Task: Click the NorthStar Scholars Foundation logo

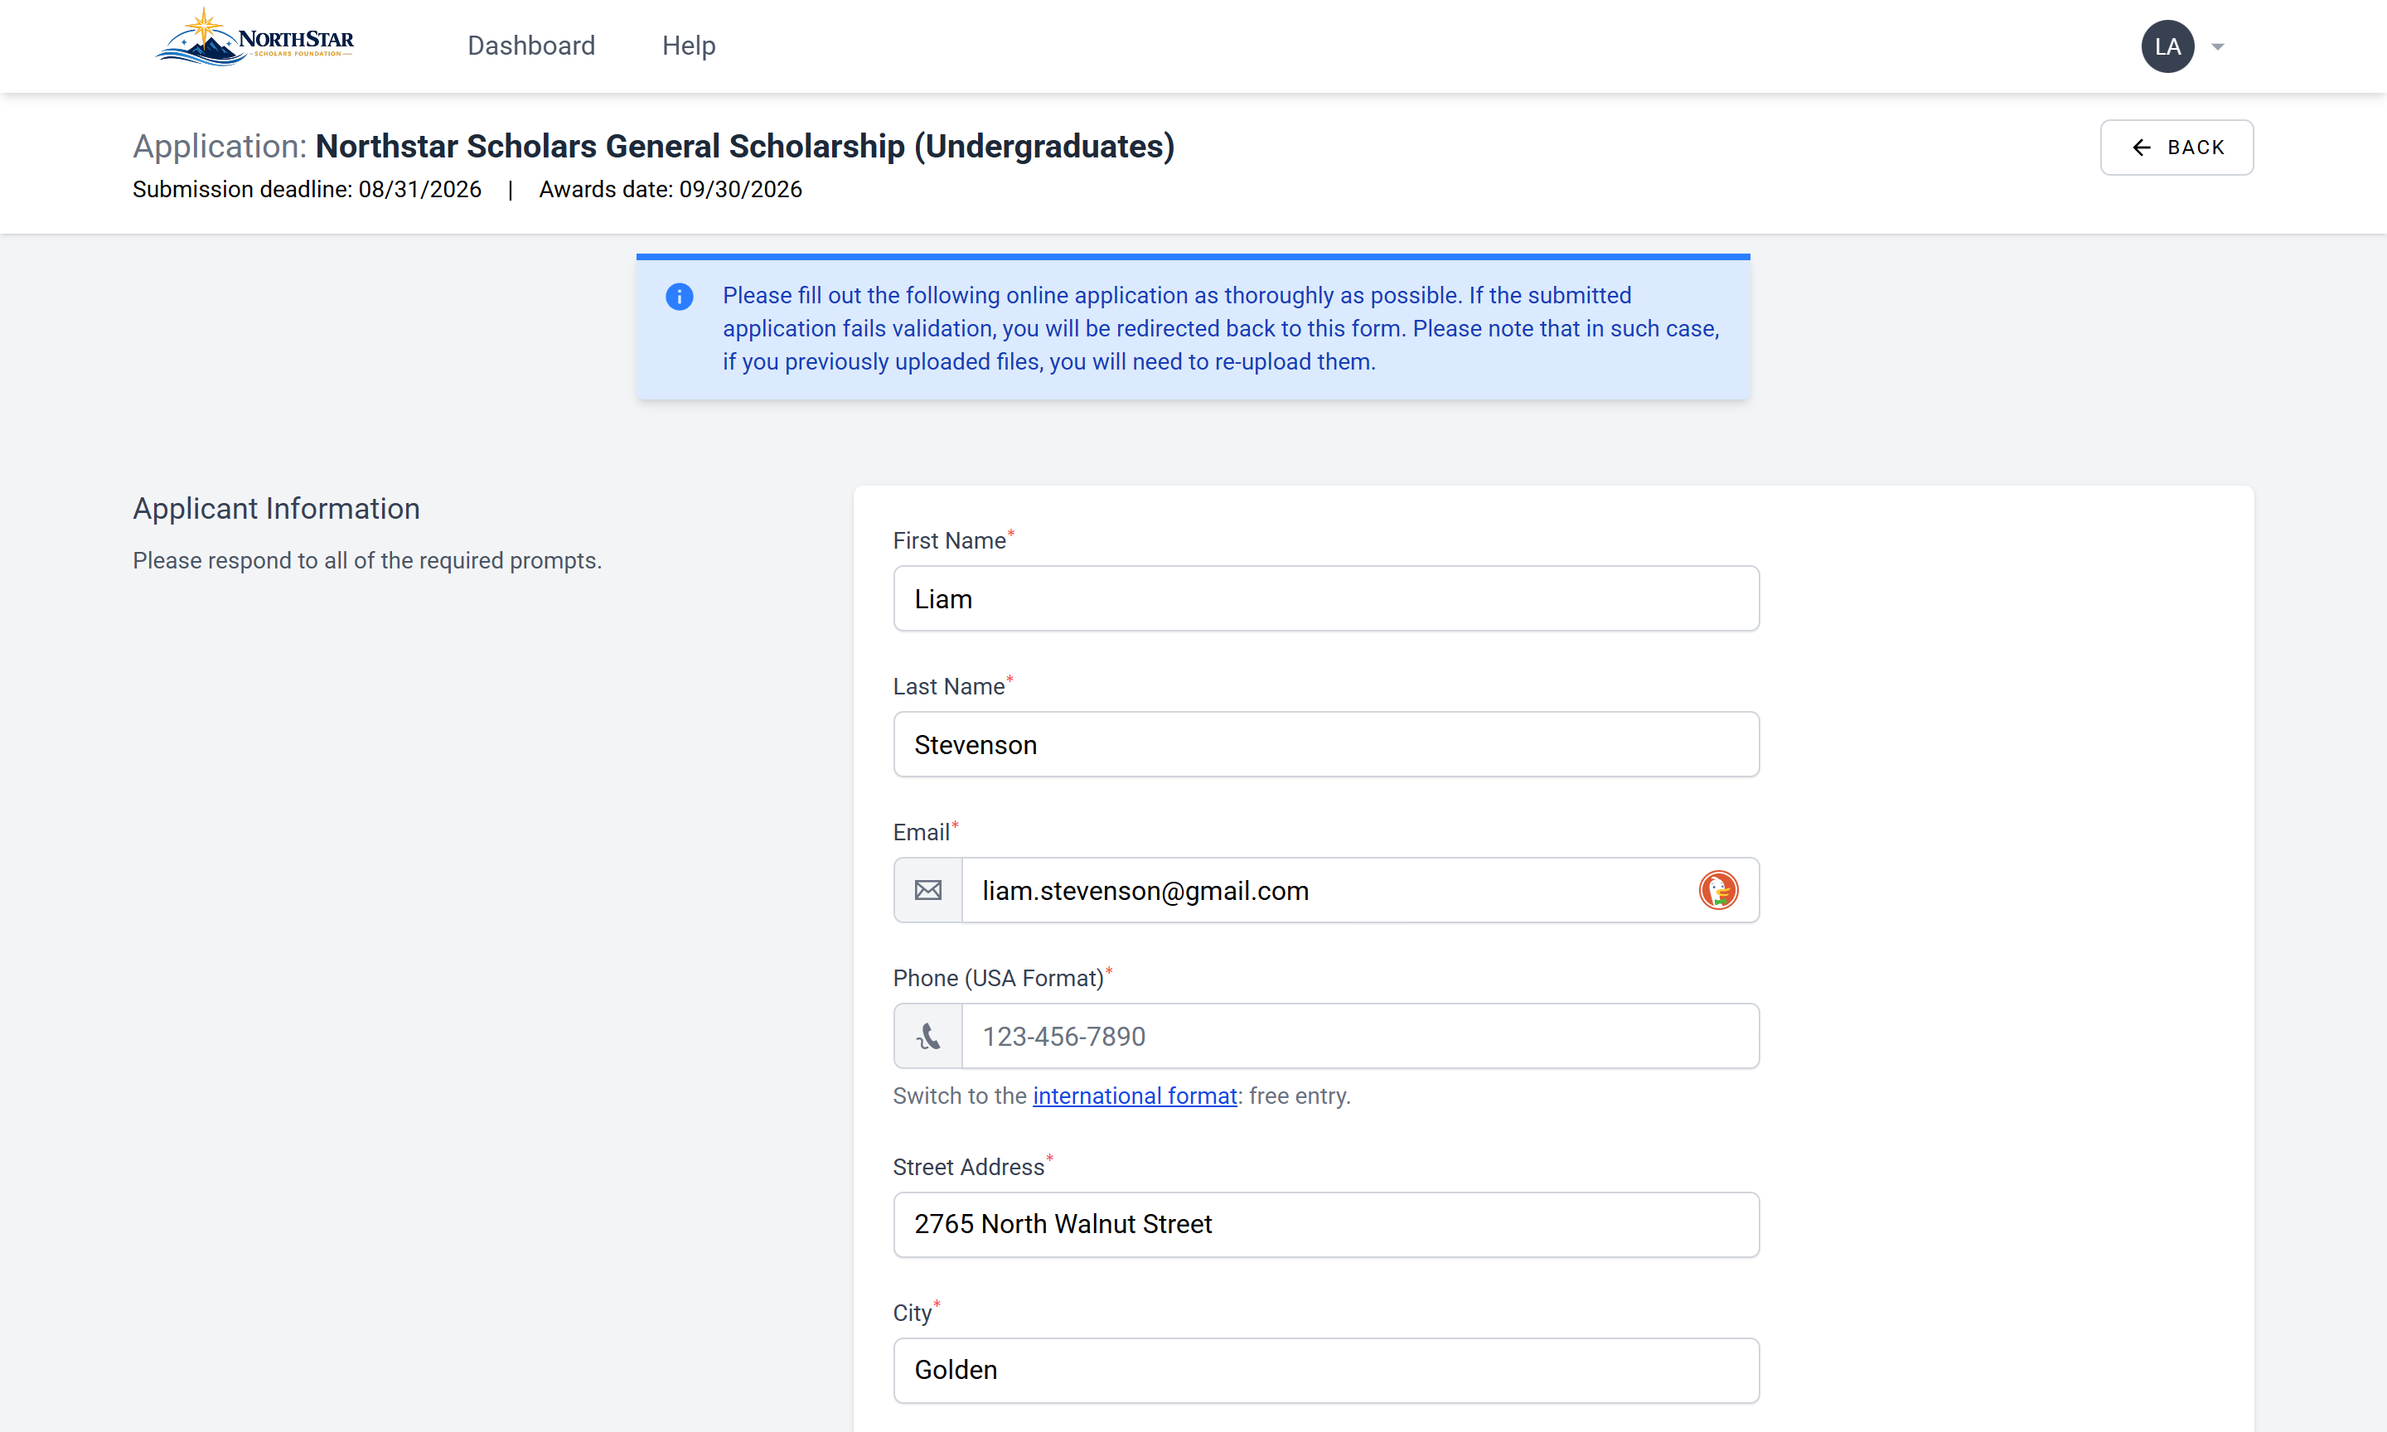Action: coord(254,39)
